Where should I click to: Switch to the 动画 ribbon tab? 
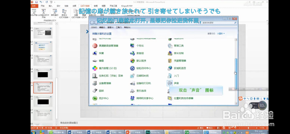pyautogui.click(x=74, y=6)
